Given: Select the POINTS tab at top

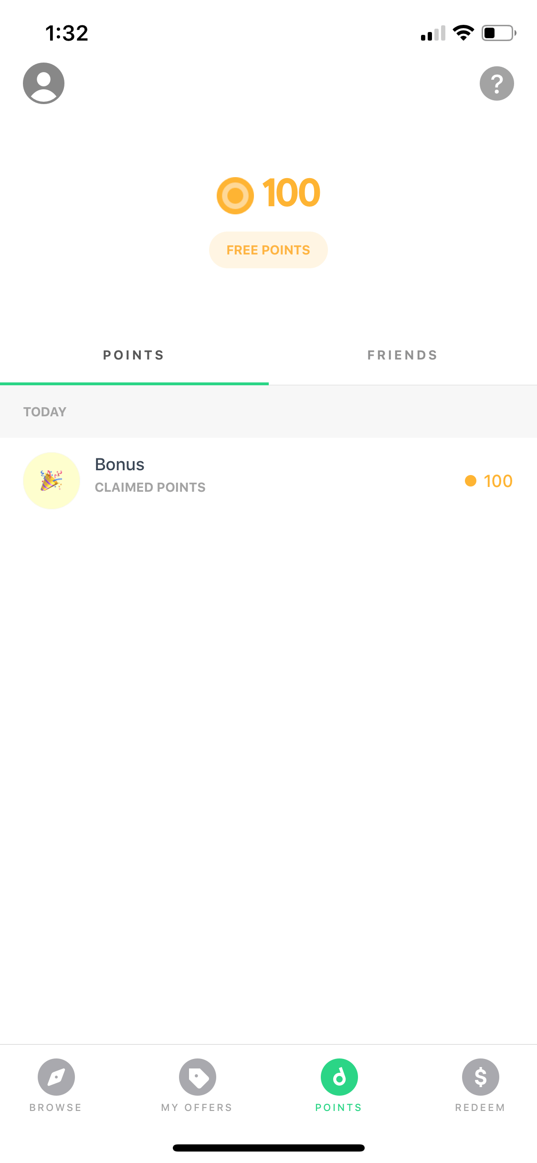Looking at the screenshot, I should coord(134,355).
